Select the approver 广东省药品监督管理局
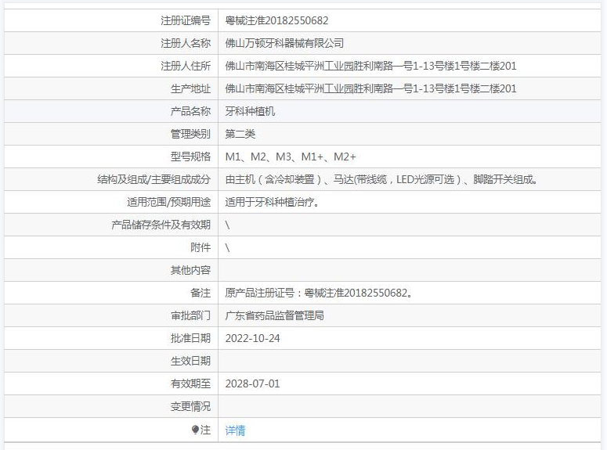 274,315
